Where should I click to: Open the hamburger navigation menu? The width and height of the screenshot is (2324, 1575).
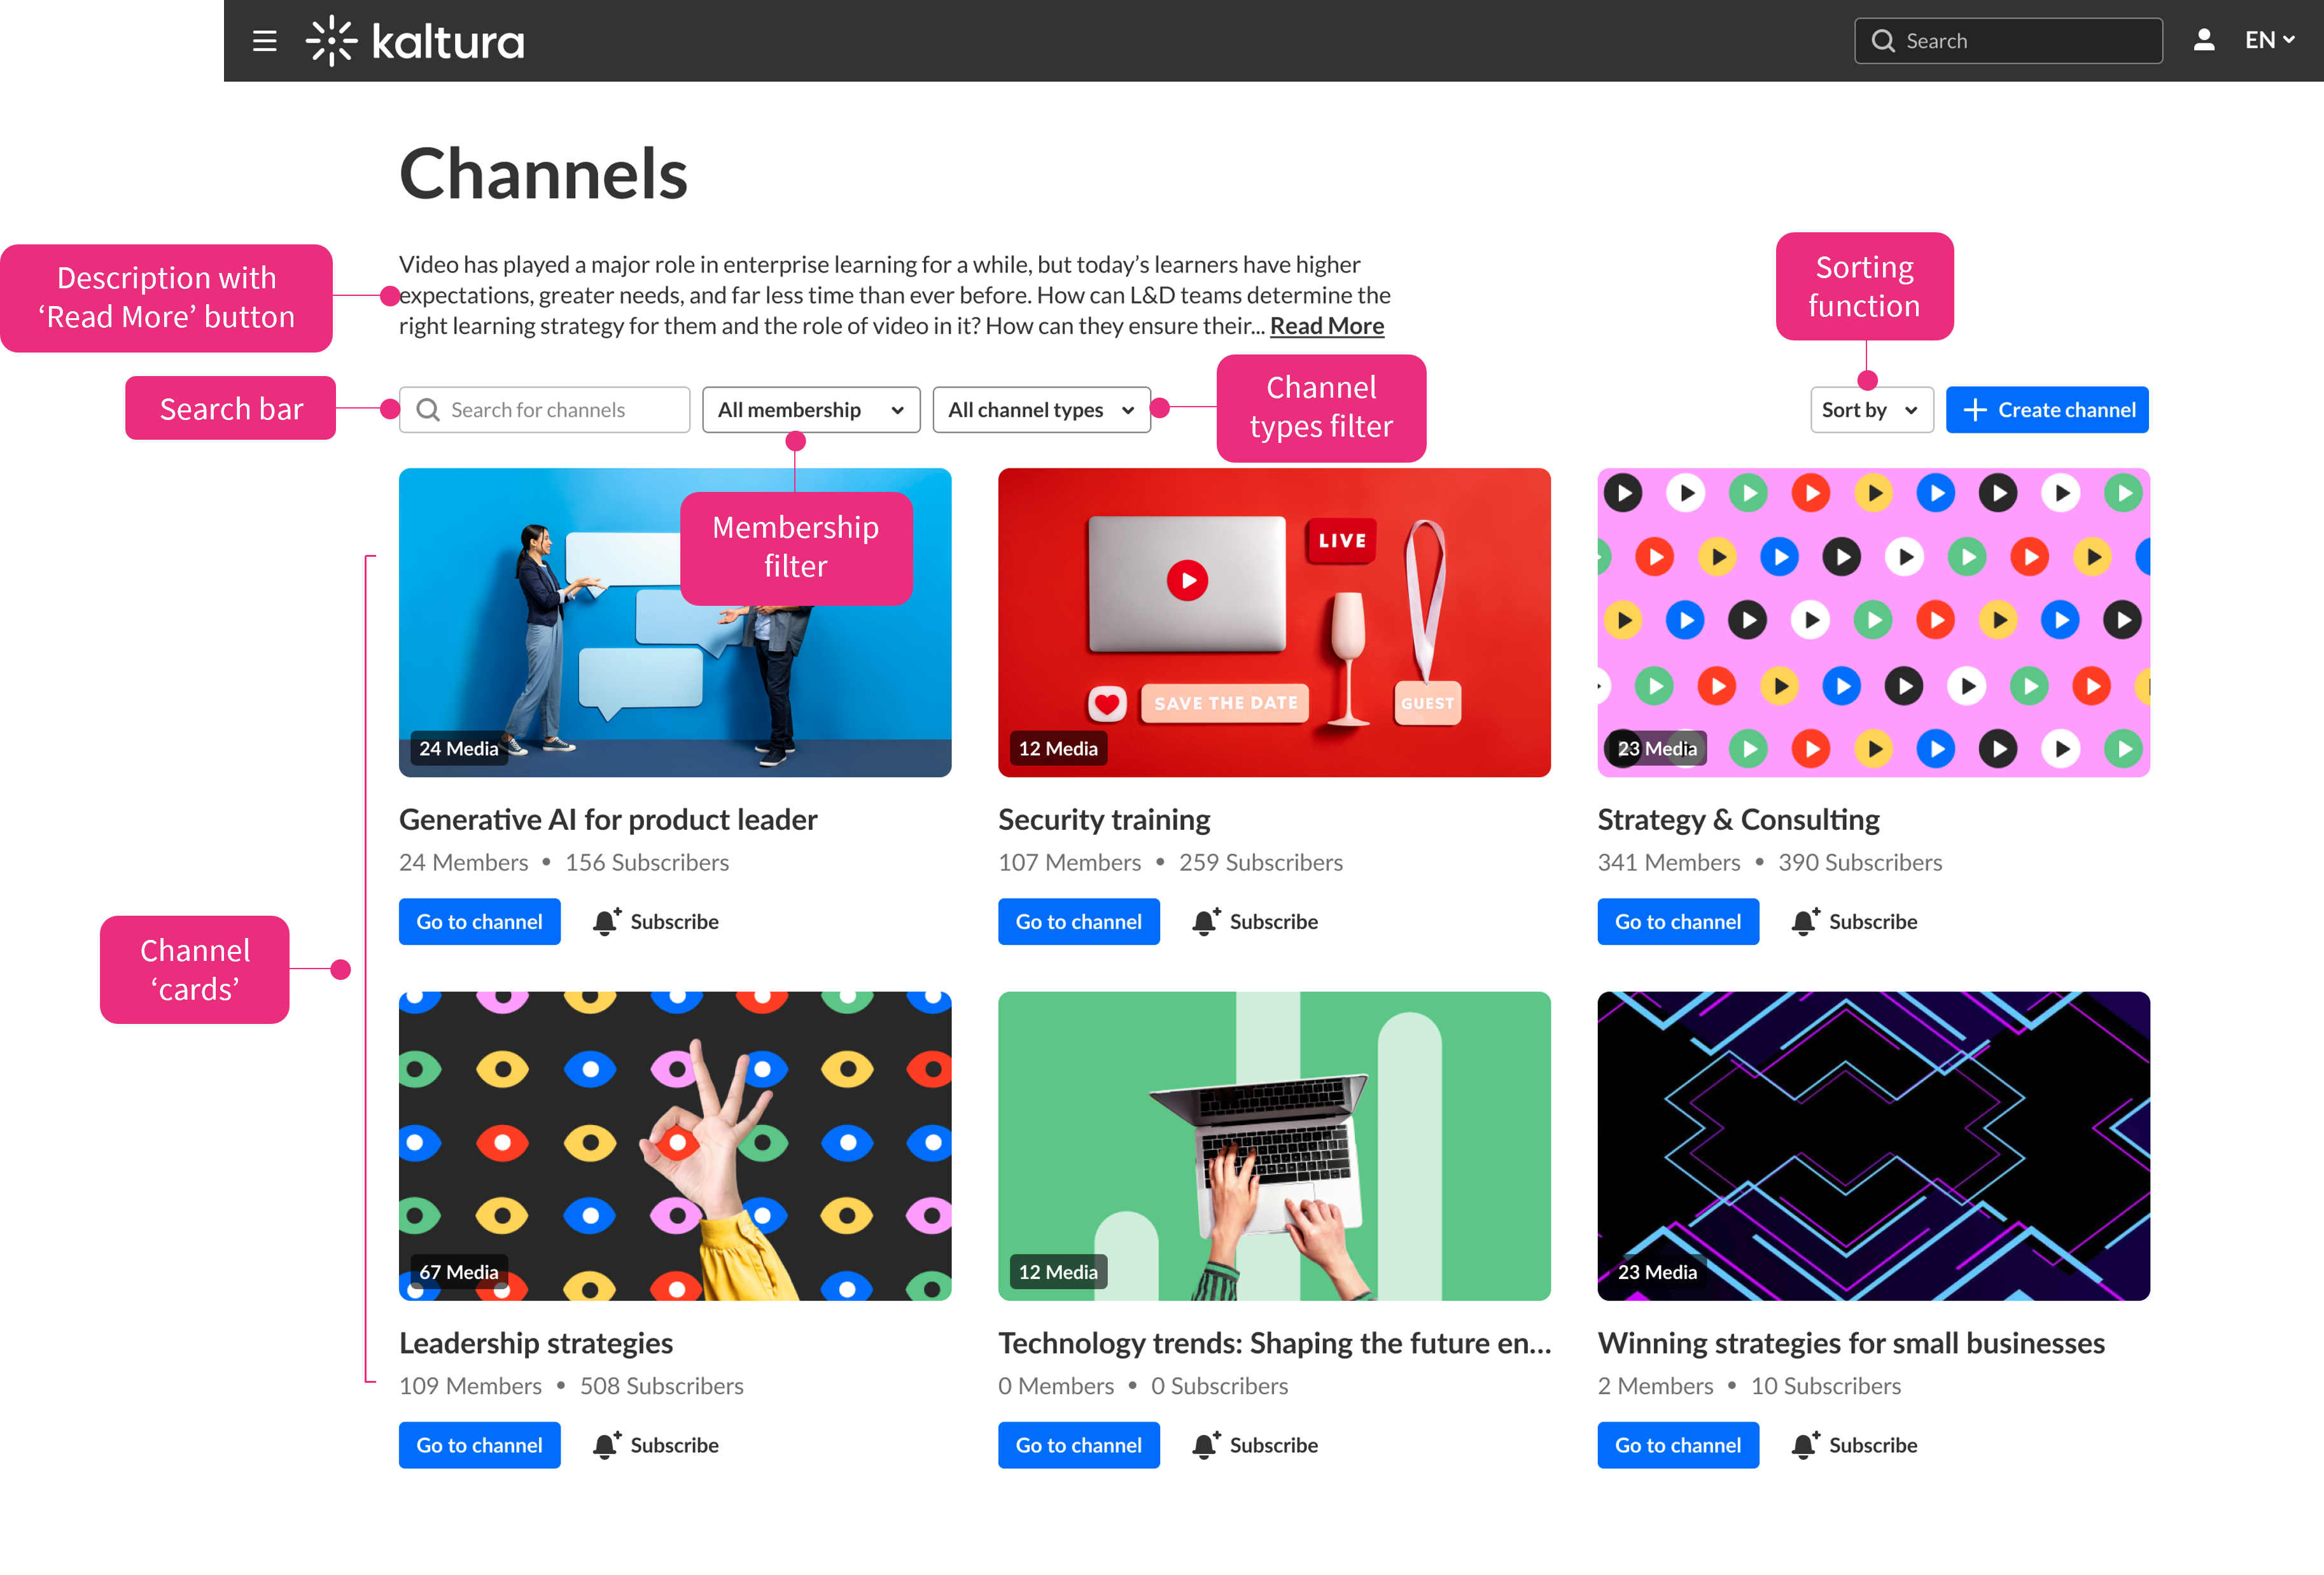264,41
